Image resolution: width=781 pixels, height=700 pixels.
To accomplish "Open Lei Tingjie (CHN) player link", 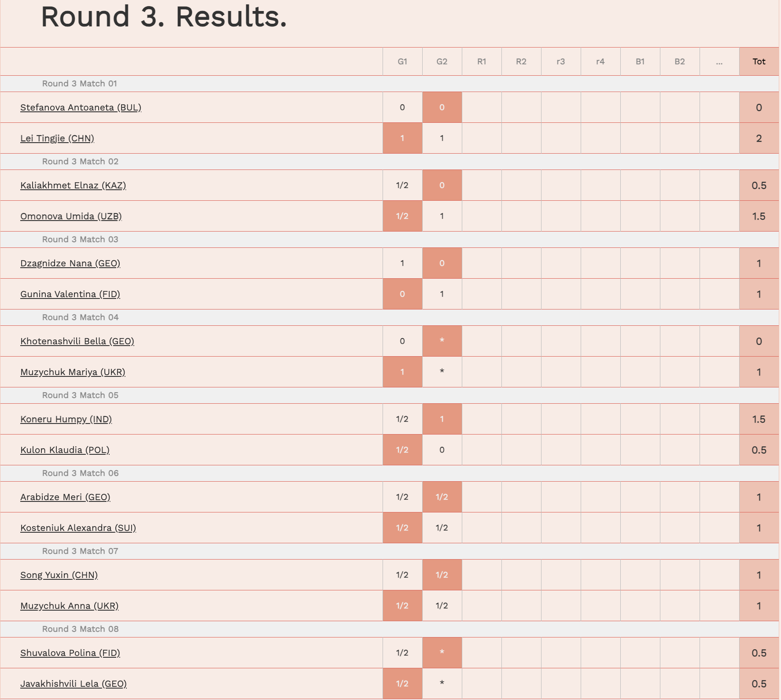I will pos(57,138).
